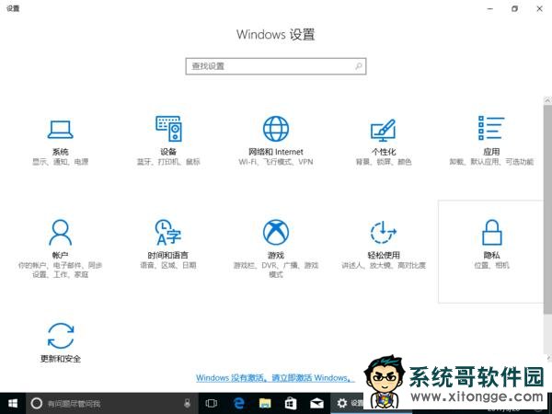This screenshot has width=552, height=414.
Task: Click the 系统 label text
Action: click(x=60, y=152)
